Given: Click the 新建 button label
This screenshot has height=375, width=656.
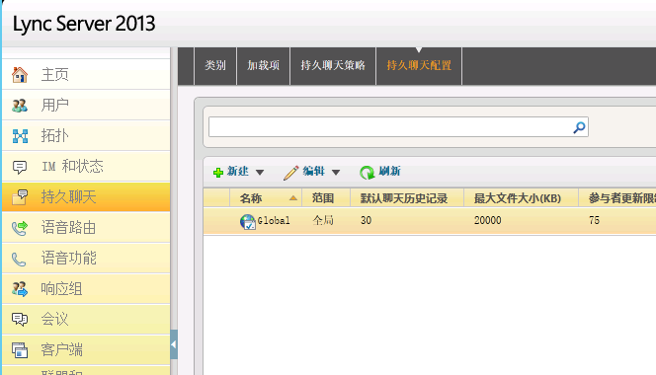Looking at the screenshot, I should (x=238, y=172).
